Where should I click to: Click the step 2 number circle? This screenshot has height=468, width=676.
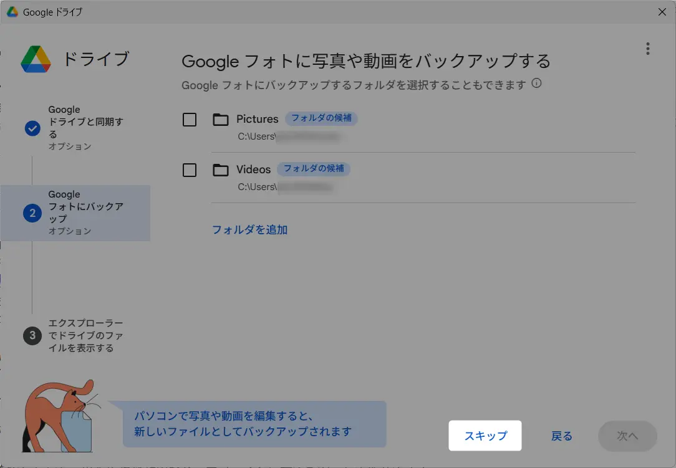pos(32,213)
